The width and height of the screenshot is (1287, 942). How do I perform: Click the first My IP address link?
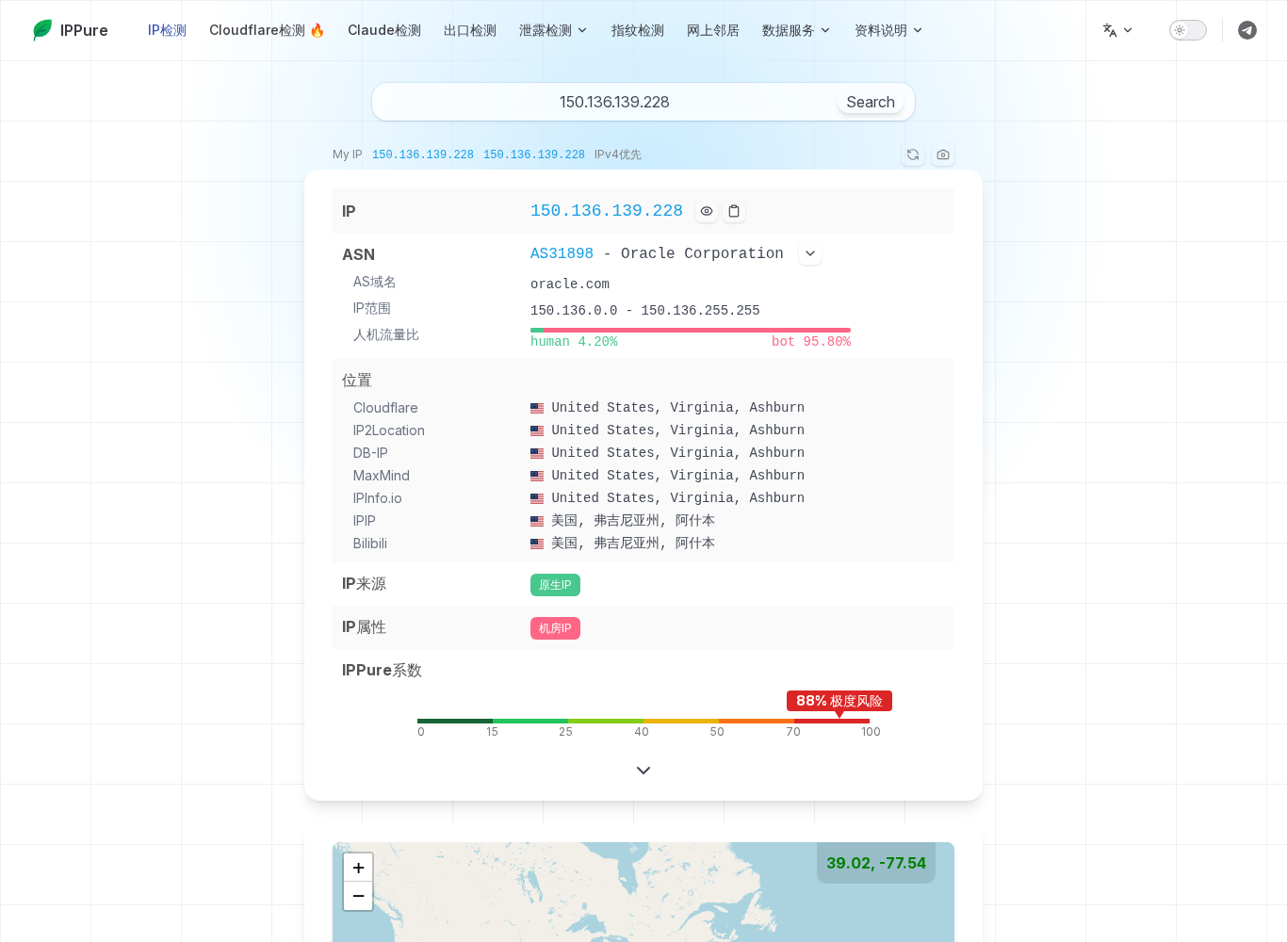pos(423,154)
